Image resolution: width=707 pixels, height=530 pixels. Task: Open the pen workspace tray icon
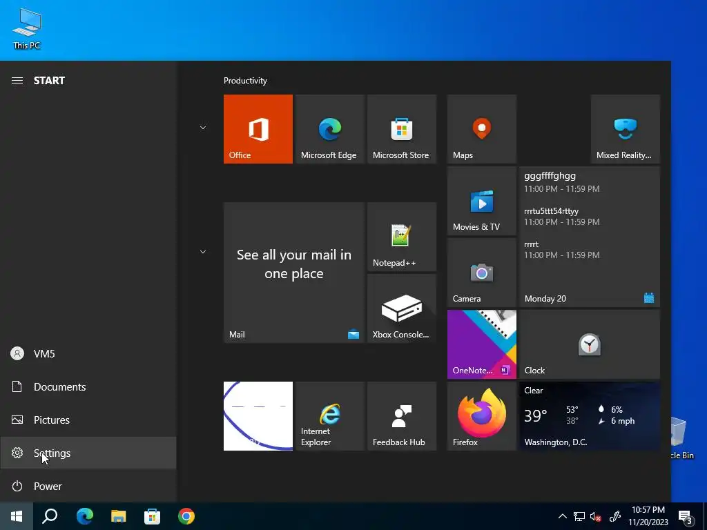615,516
